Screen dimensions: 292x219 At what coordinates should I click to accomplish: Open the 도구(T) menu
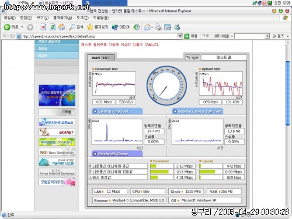click(82, 18)
